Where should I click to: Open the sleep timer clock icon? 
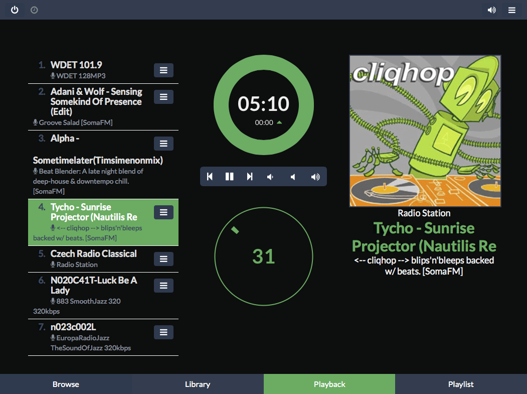(34, 10)
